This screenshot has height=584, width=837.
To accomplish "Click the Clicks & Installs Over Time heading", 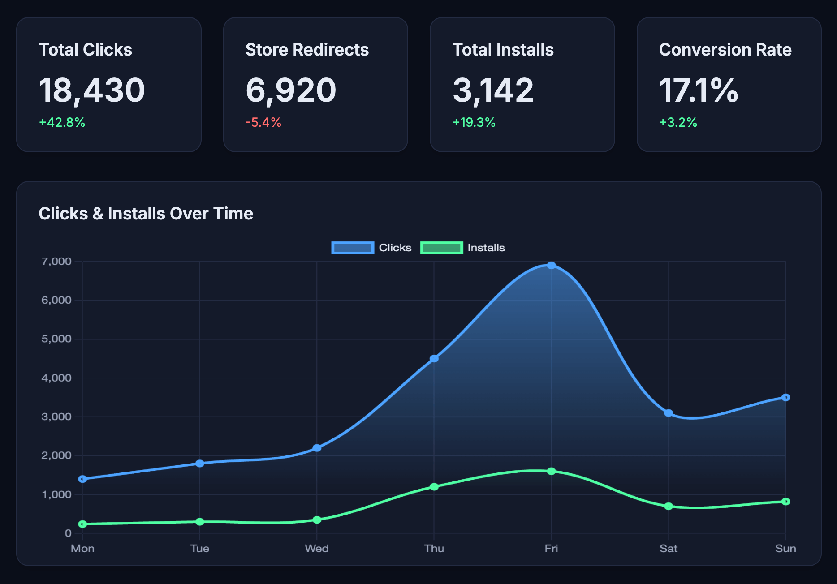I will (146, 214).
